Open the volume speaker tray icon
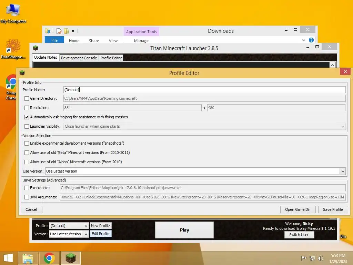The image size is (353, 265). (320, 258)
